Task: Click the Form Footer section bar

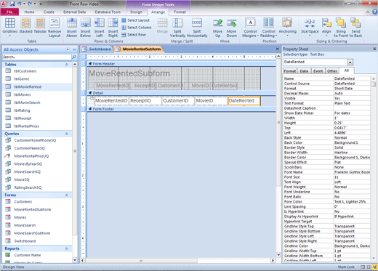Action: (181, 109)
